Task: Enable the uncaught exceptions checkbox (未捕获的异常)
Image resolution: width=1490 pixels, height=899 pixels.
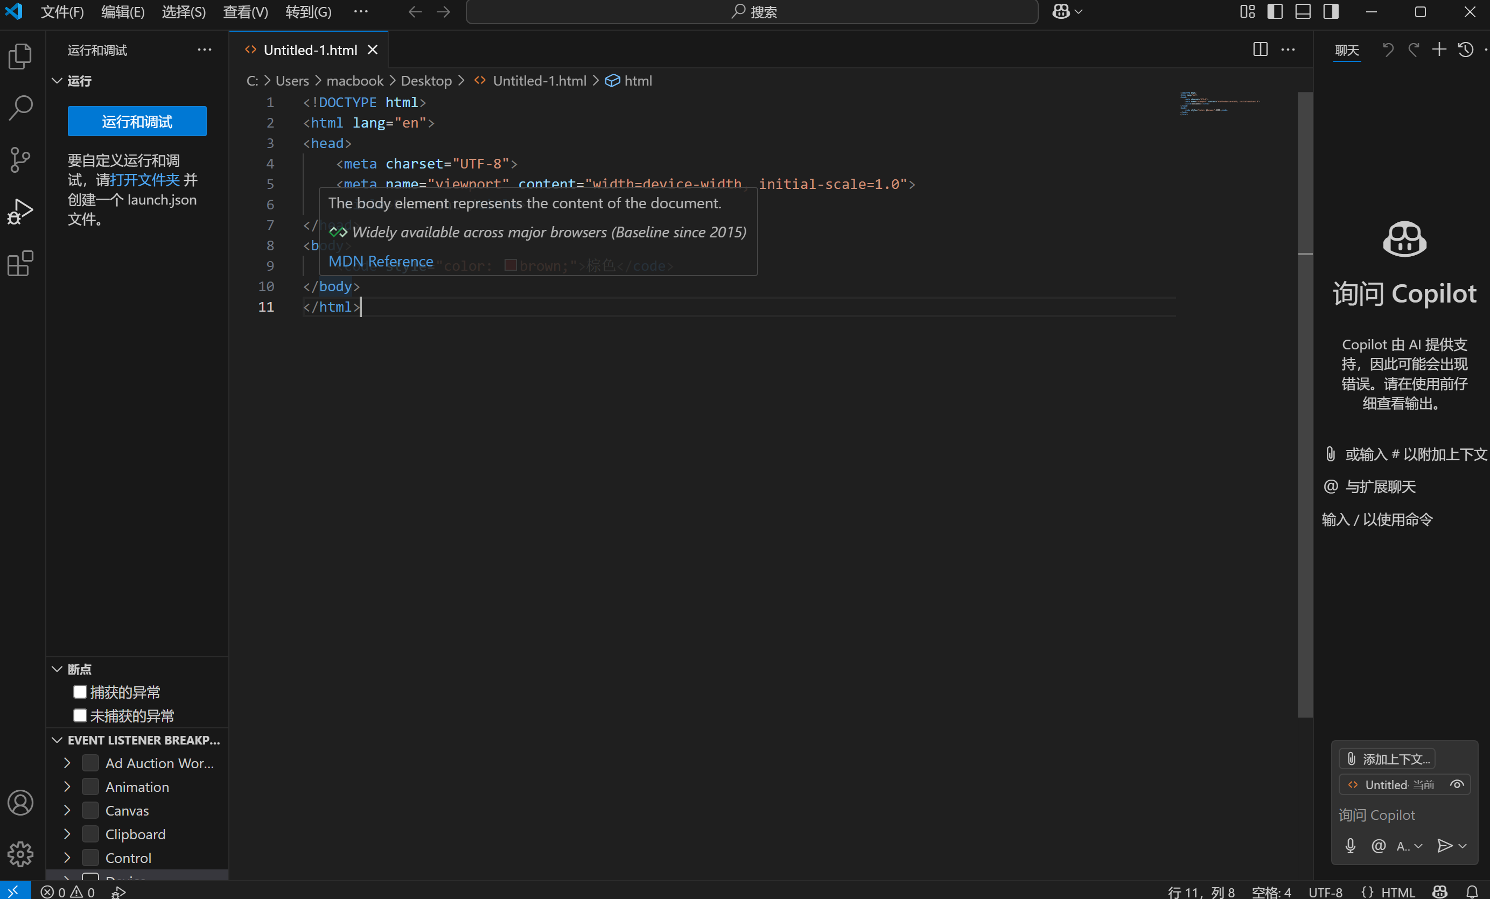Action: (x=80, y=715)
